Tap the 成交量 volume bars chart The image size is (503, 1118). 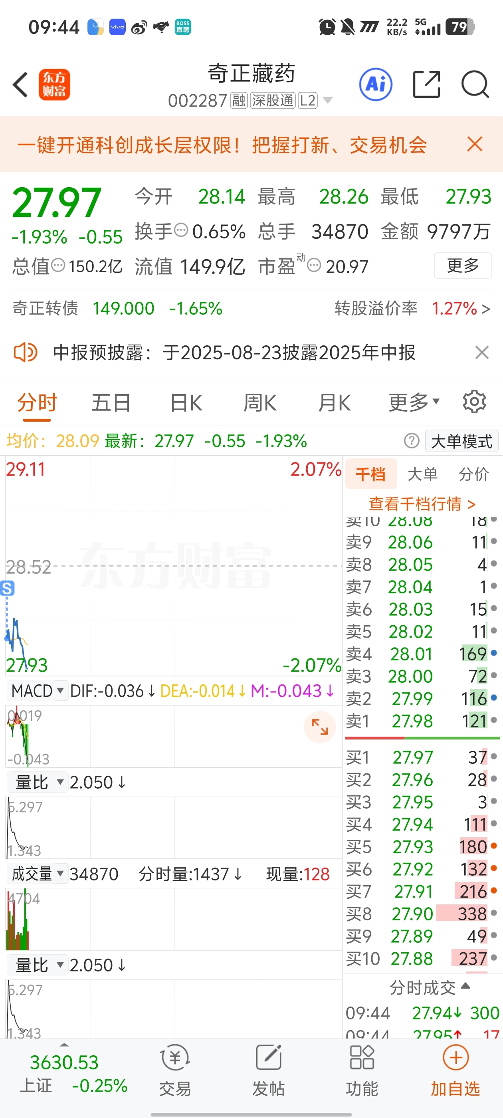pyautogui.click(x=174, y=919)
